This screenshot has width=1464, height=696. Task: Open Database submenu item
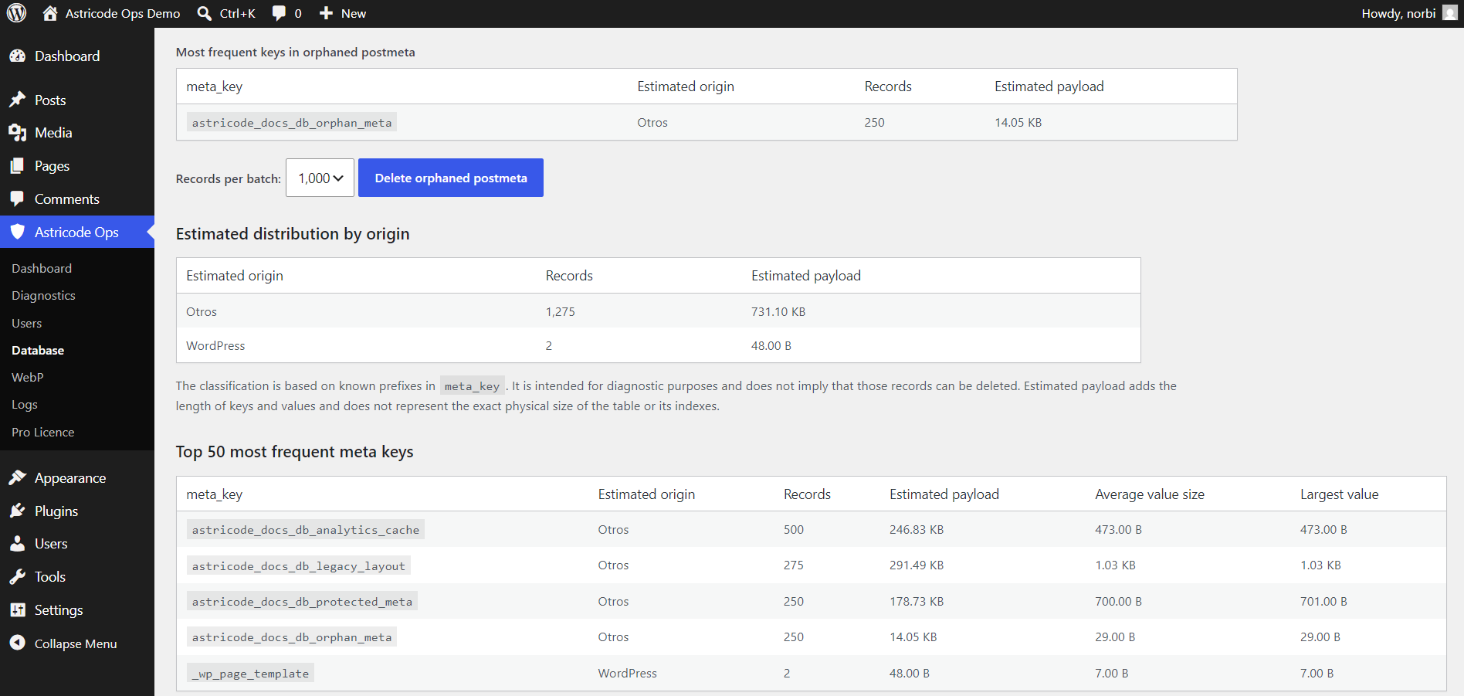(x=38, y=350)
